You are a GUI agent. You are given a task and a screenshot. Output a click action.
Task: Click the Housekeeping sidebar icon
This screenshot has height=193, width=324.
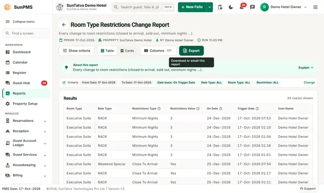(8, 165)
